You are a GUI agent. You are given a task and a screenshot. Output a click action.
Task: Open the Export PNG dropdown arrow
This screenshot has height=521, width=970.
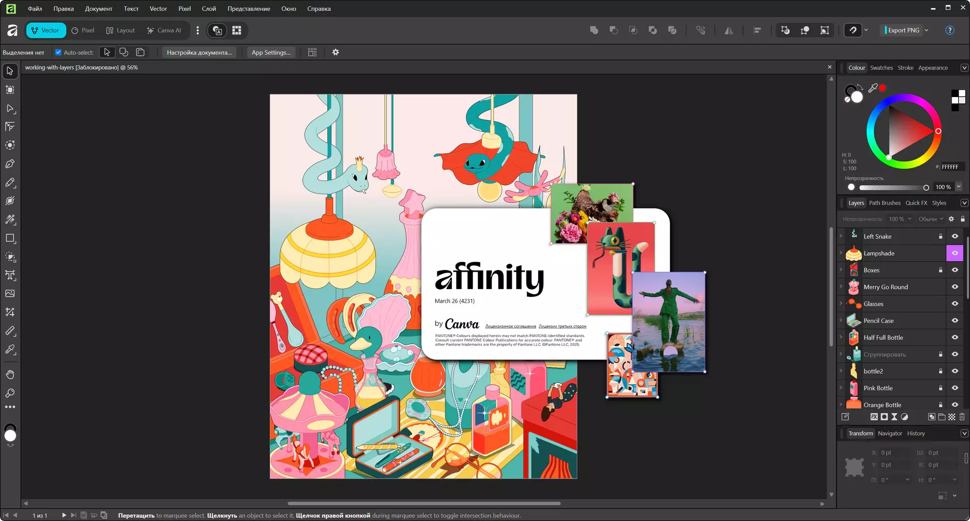point(927,30)
